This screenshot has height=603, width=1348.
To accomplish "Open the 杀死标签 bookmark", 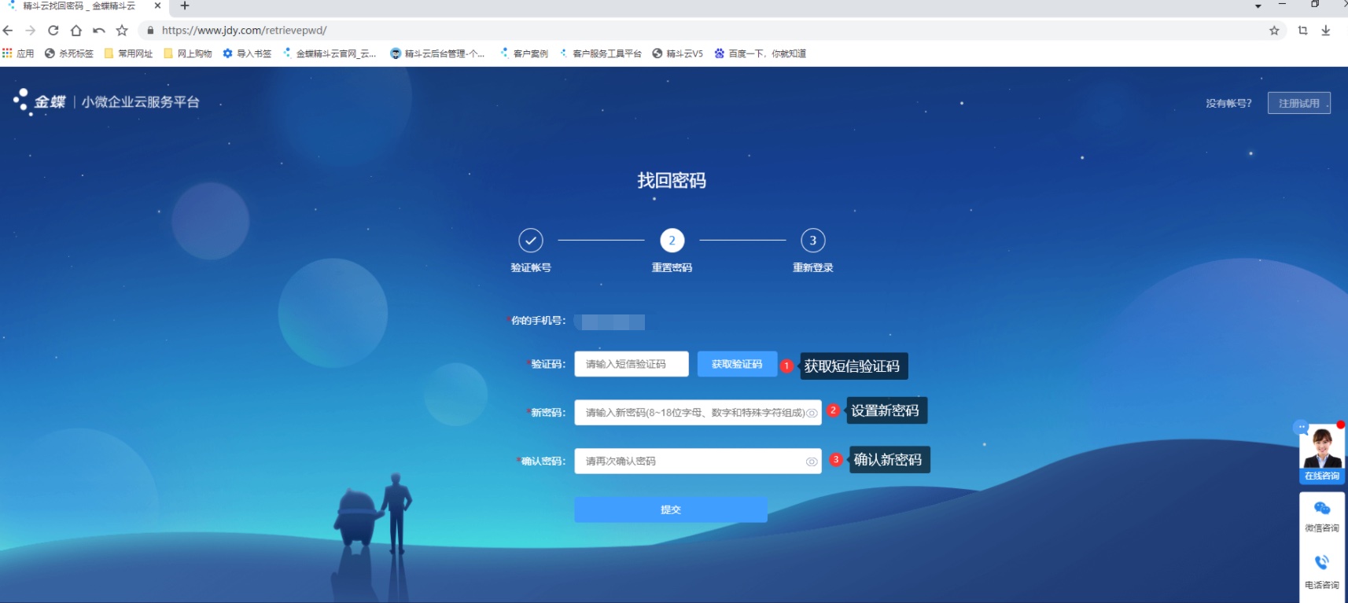I will tap(69, 53).
